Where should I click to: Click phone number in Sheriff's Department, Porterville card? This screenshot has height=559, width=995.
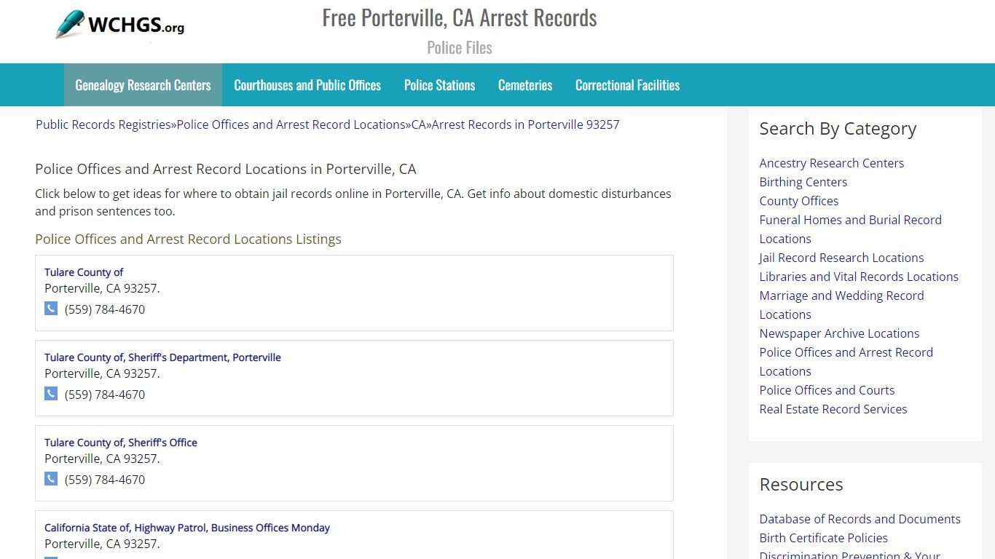105,395
